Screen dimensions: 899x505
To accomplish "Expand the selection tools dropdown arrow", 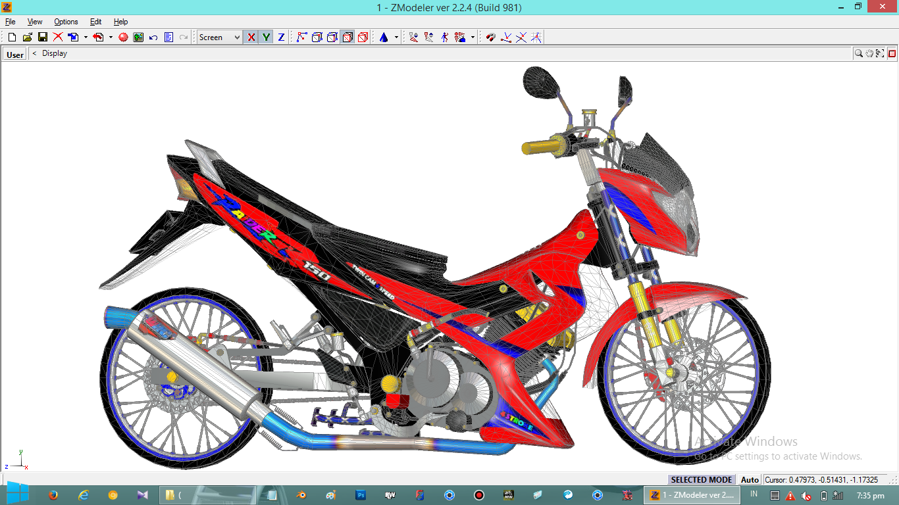I will (x=473, y=37).
